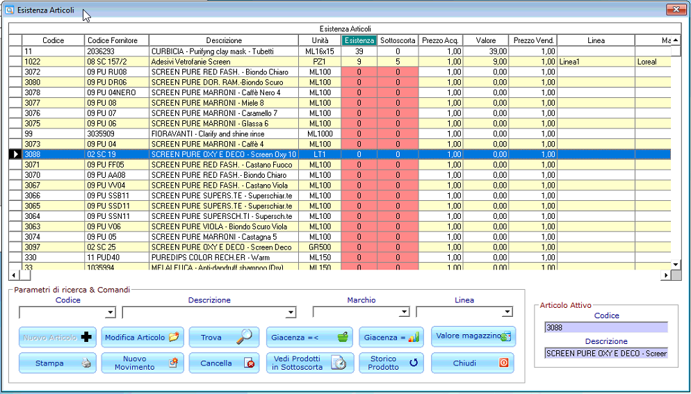Click the Articolo Attivo Codice field

pyautogui.click(x=606, y=327)
